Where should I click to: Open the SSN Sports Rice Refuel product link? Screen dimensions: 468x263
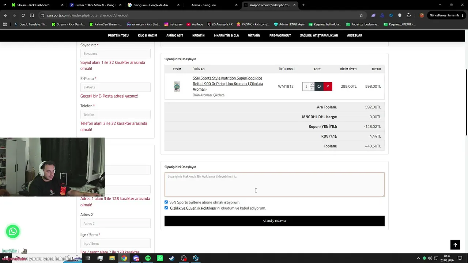pos(228,84)
